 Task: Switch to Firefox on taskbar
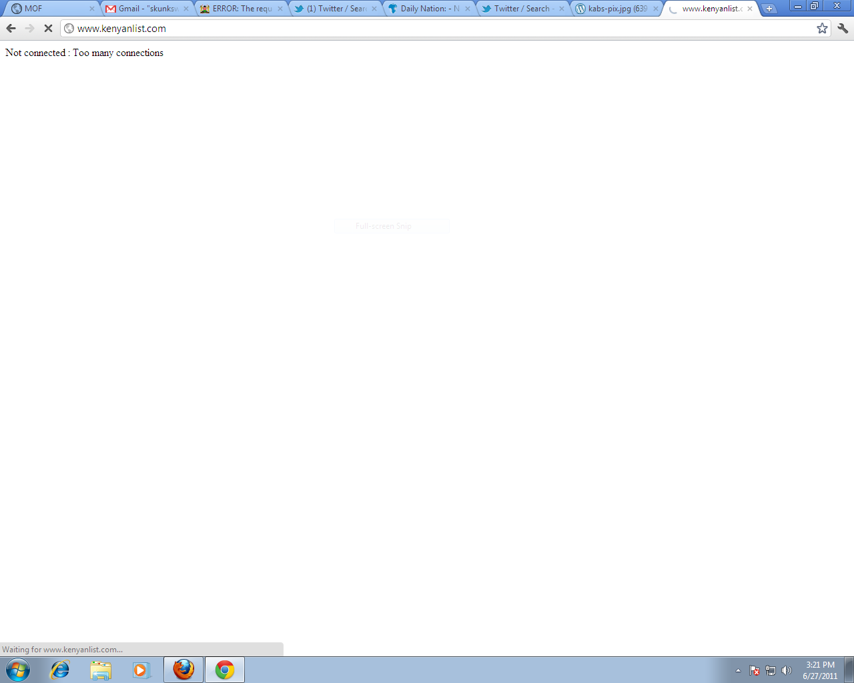(x=183, y=670)
